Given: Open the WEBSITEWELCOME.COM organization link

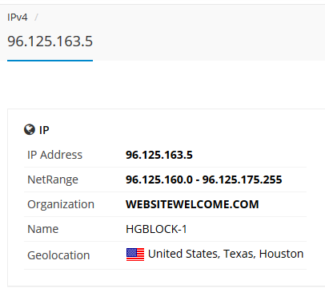Looking at the screenshot, I should coord(192,204).
